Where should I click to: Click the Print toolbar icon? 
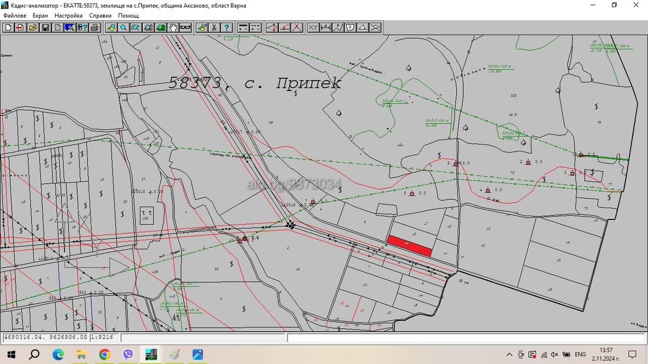coord(94,27)
